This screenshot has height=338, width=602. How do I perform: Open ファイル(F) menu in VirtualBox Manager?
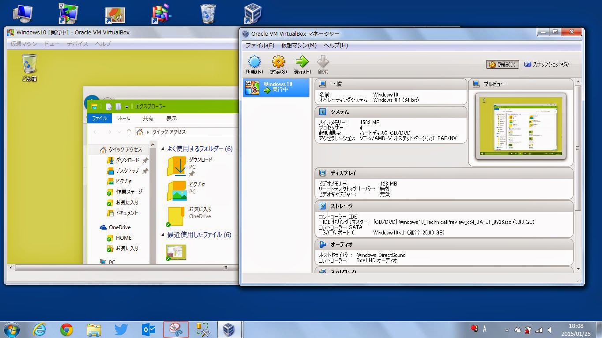tap(260, 45)
